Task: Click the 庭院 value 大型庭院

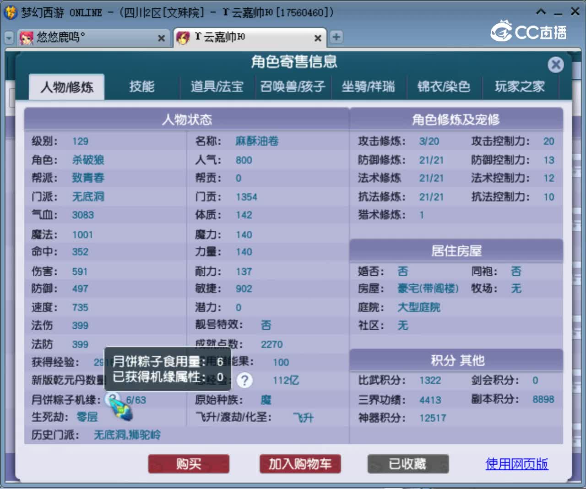Action: [x=419, y=307]
